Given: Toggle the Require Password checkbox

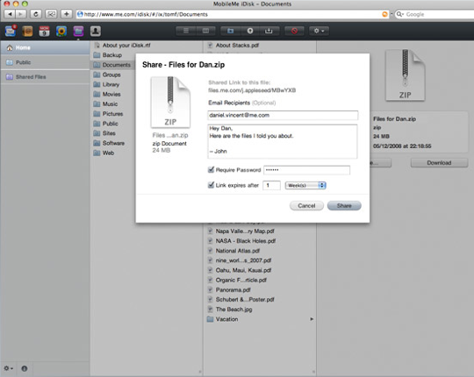Looking at the screenshot, I should coord(211,170).
